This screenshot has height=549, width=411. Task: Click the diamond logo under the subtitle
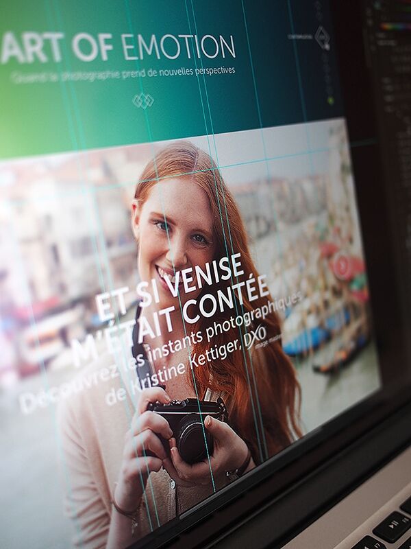pyautogui.click(x=143, y=101)
